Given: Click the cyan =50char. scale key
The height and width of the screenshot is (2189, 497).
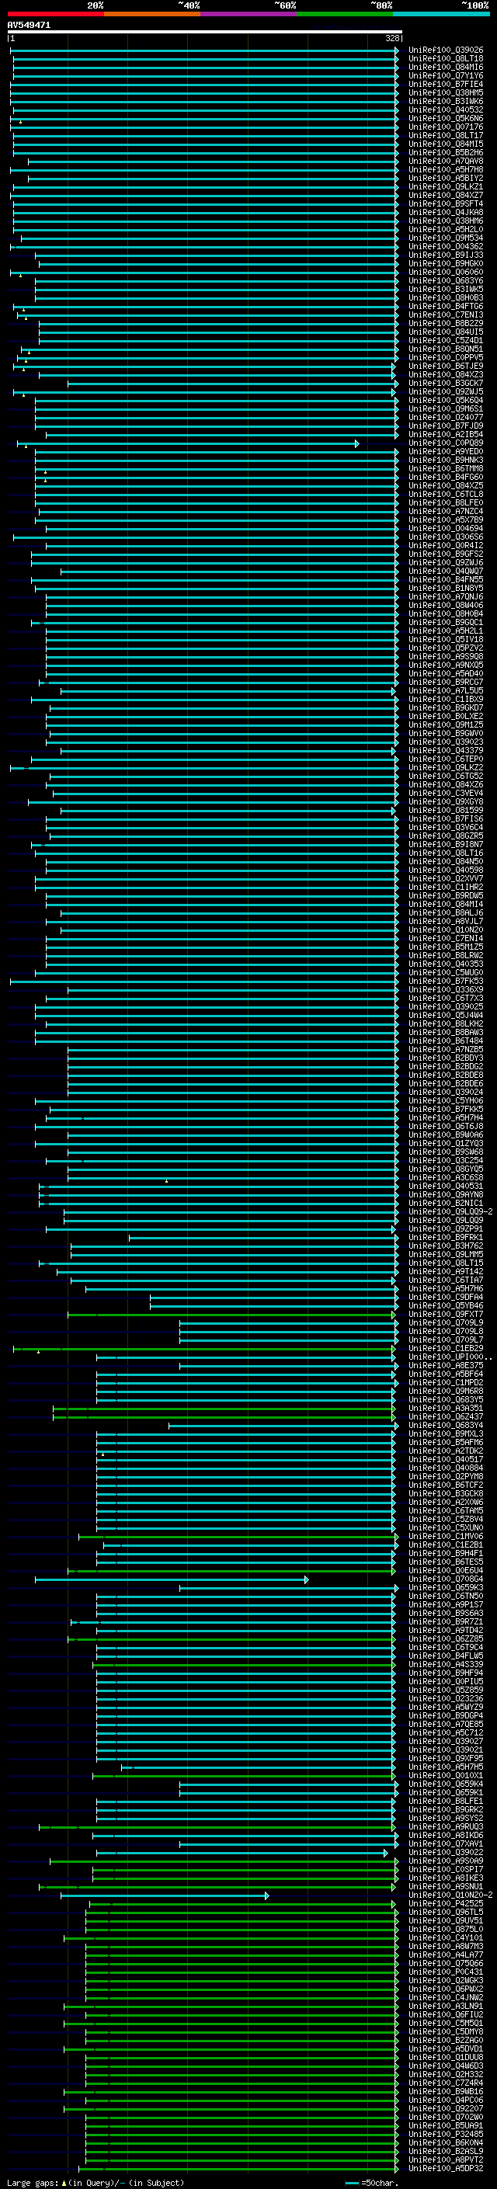Looking at the screenshot, I should [x=372, y=2182].
